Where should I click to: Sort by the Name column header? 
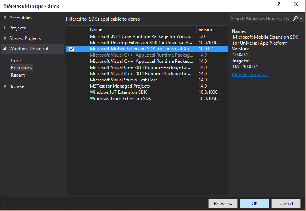point(142,29)
